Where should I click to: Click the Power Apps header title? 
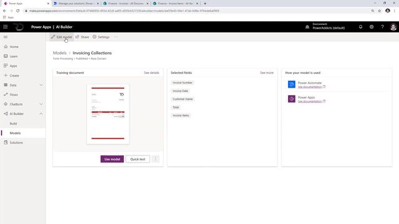pos(41,27)
